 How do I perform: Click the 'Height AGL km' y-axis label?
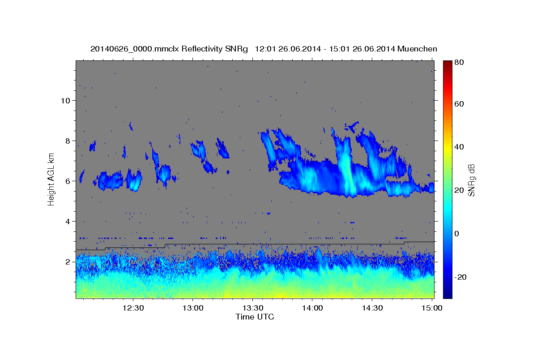click(x=51, y=179)
